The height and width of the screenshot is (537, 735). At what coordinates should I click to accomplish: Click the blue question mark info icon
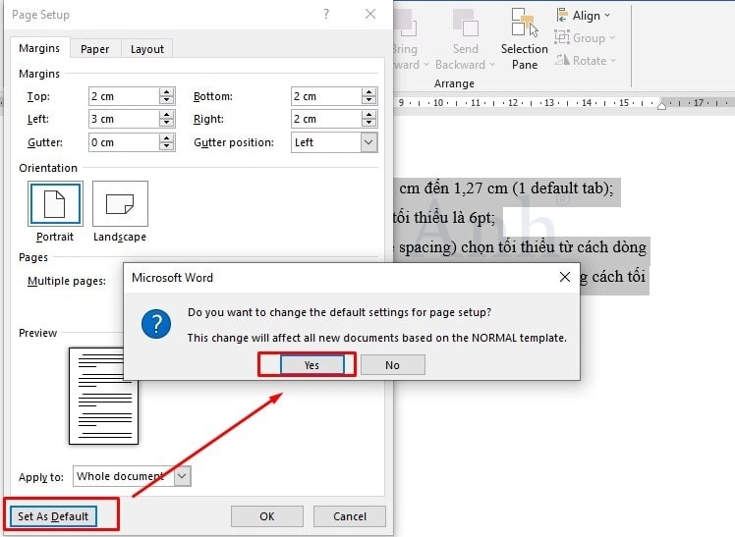pyautogui.click(x=156, y=324)
